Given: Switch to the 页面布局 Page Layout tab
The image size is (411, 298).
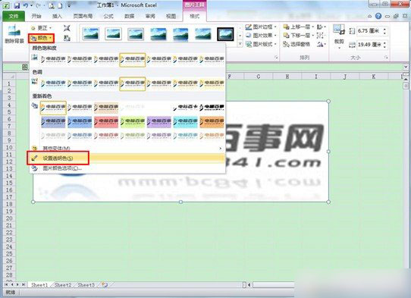Looking at the screenshot, I should click(83, 16).
